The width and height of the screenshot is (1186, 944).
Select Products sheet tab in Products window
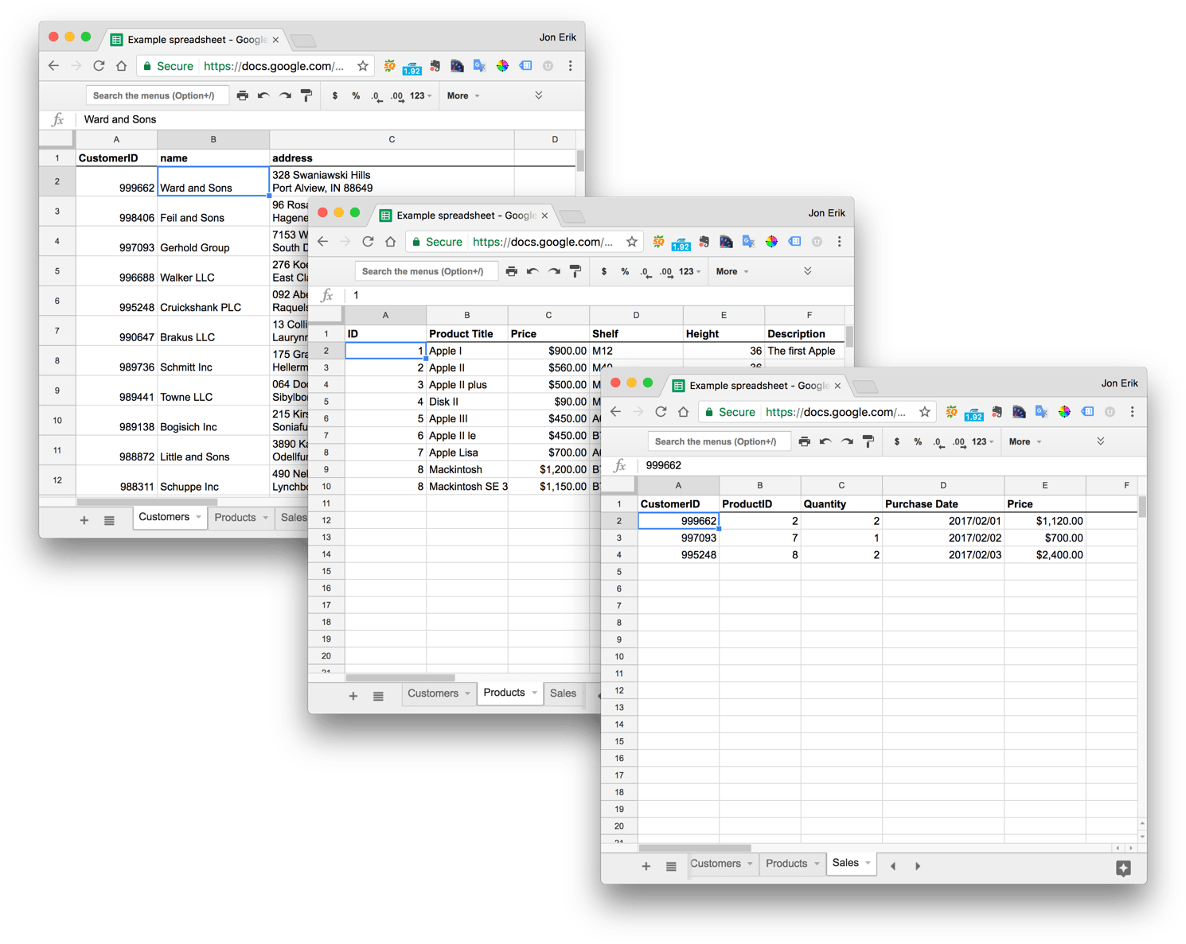tap(510, 693)
